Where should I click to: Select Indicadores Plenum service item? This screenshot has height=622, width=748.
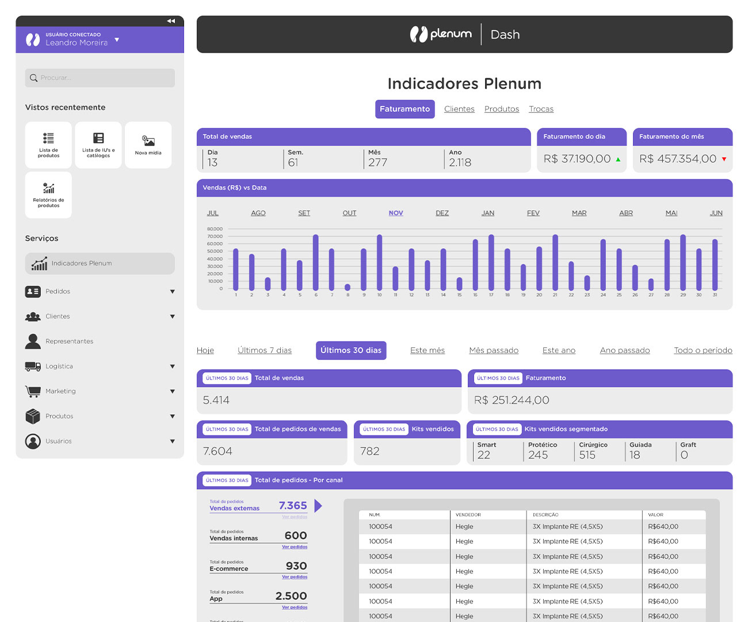pyautogui.click(x=100, y=263)
